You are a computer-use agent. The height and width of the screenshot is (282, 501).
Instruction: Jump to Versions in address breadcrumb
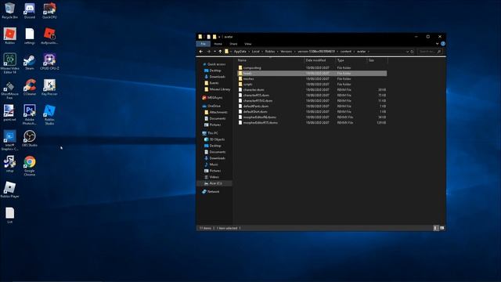point(287,52)
